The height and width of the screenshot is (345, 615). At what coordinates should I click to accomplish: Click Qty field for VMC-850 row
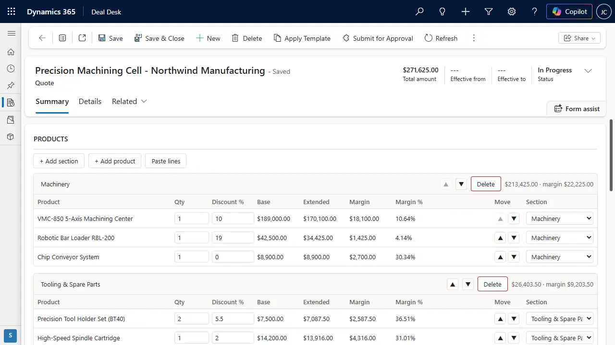click(192, 218)
